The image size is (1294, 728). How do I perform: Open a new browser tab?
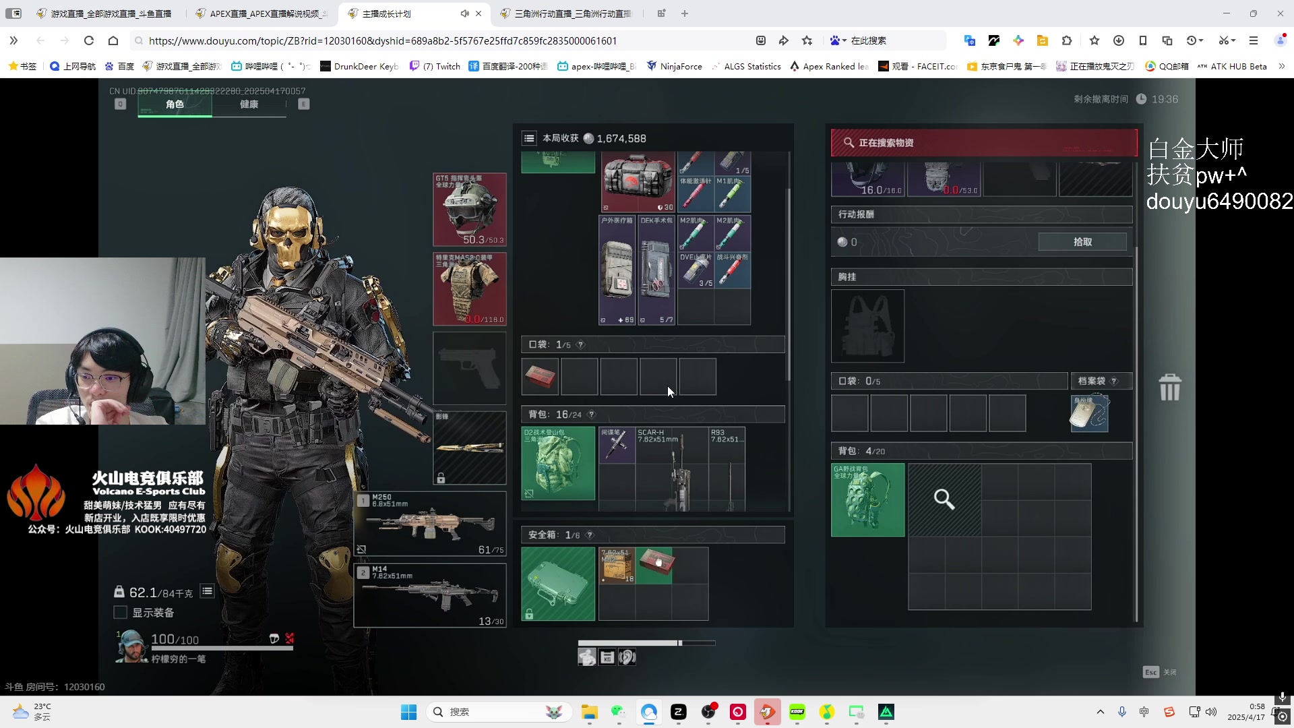[x=685, y=13]
